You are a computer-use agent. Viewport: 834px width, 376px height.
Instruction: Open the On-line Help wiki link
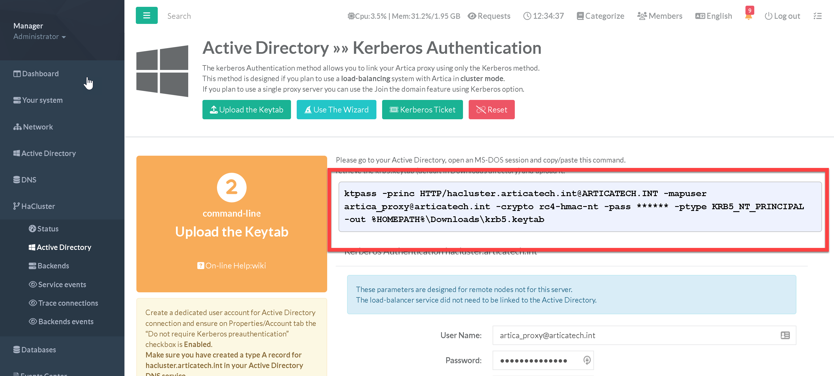(231, 266)
